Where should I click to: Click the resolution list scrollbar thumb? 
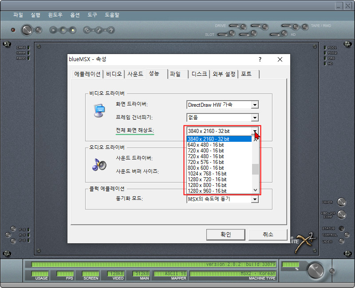point(255,169)
